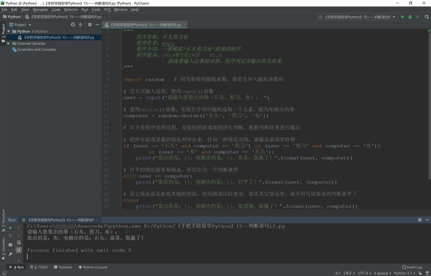Screen dimensions: 431x276
Task: Close the Run panel session tab
Action: 97,220
